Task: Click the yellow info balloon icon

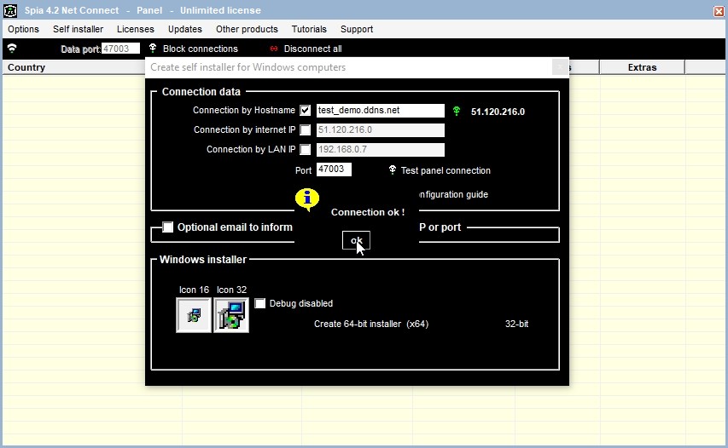Action: 307,199
